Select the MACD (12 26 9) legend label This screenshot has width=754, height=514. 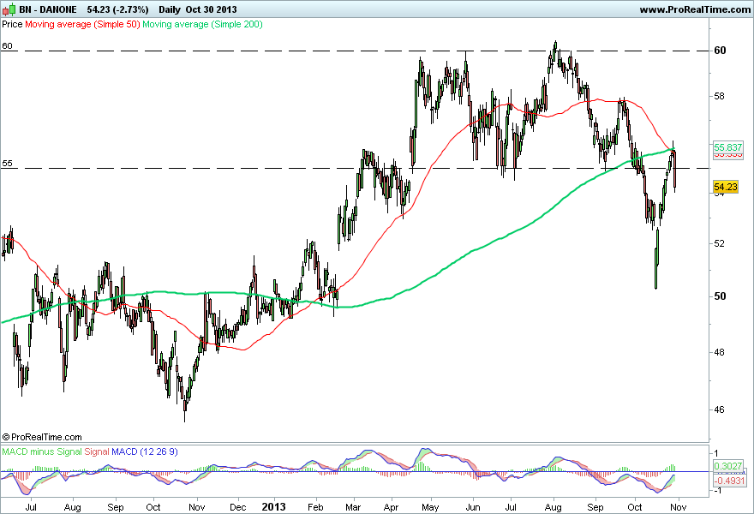tap(145, 451)
